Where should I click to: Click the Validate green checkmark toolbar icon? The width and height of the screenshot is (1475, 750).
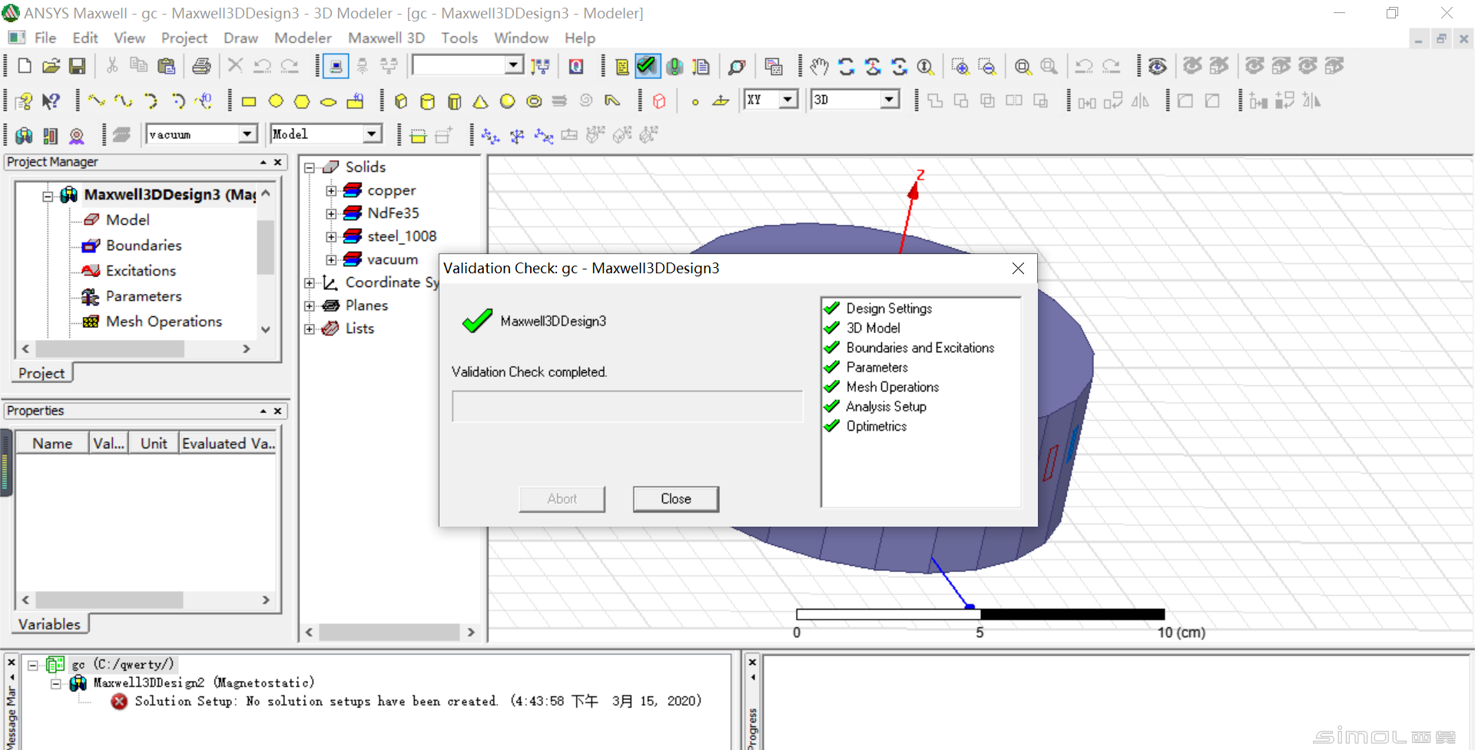point(648,67)
